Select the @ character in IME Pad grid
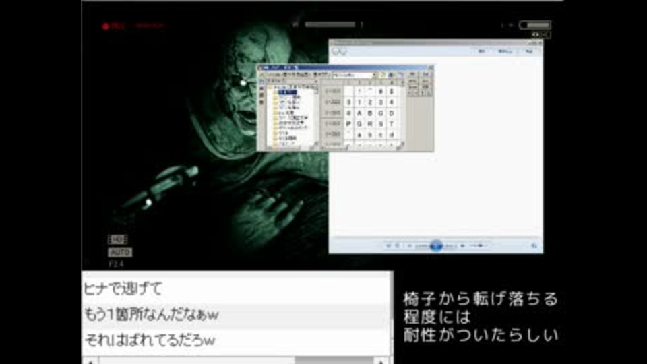 pyautogui.click(x=348, y=113)
